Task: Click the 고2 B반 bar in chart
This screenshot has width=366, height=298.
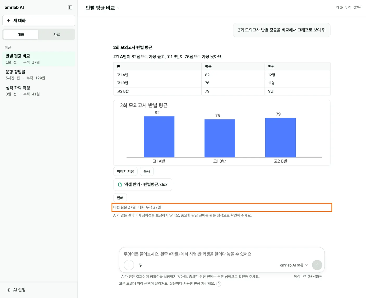Action: [281, 137]
